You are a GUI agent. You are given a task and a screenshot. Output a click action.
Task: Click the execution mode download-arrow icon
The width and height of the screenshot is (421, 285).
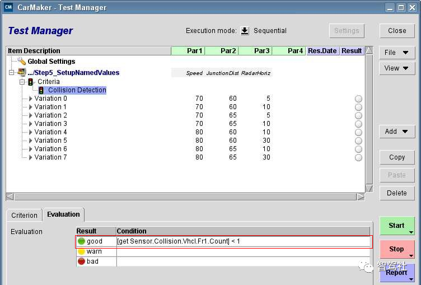[245, 31]
